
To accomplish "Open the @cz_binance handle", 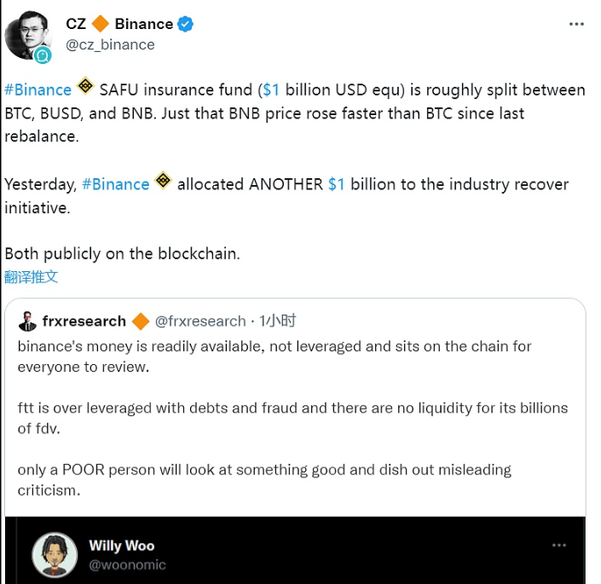I will 110,45.
